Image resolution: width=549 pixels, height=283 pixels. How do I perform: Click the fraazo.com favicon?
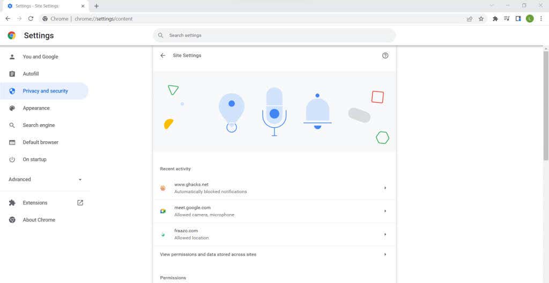[163, 234]
